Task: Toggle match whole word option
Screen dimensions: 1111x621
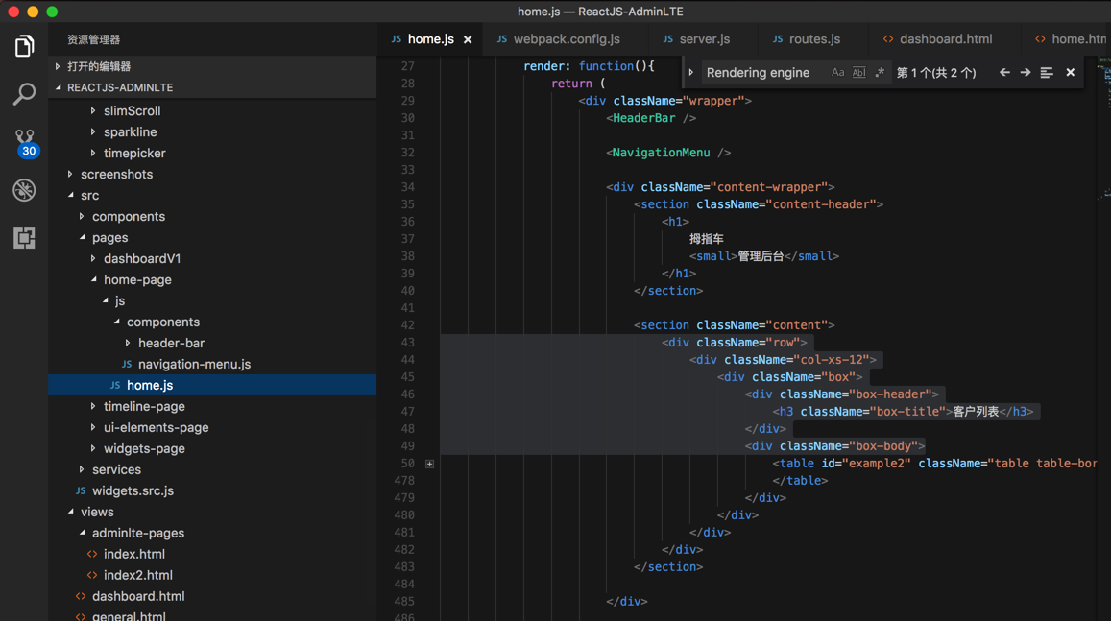Action: (x=858, y=73)
